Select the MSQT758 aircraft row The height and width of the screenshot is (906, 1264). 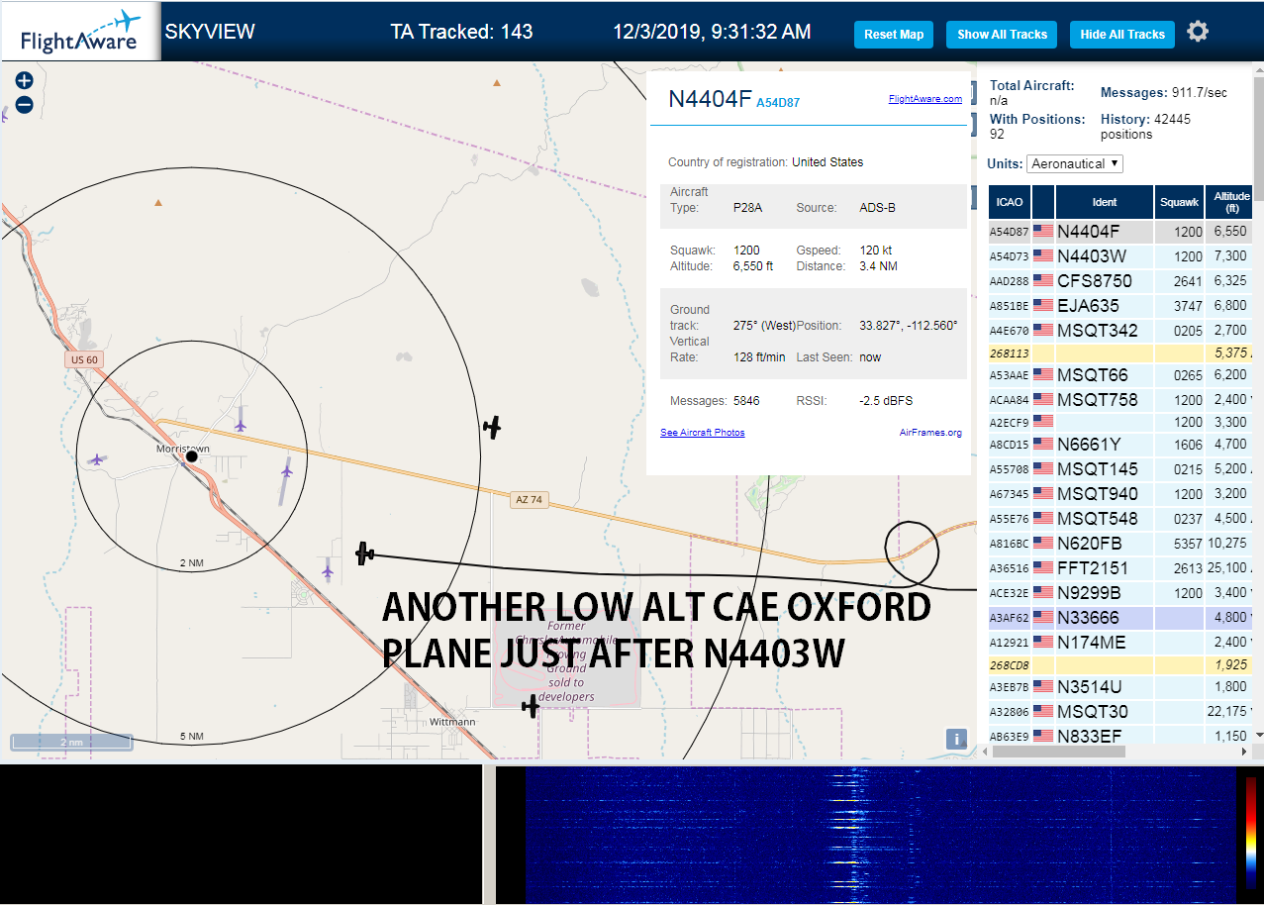1120,400
